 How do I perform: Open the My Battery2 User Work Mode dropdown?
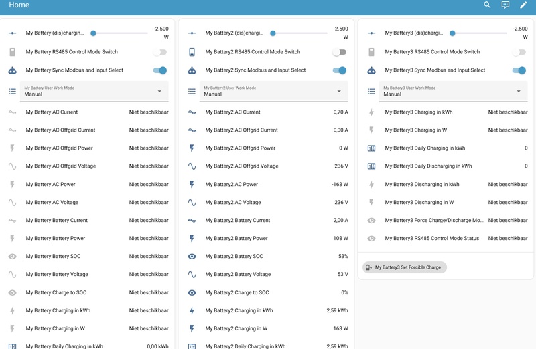(x=274, y=91)
